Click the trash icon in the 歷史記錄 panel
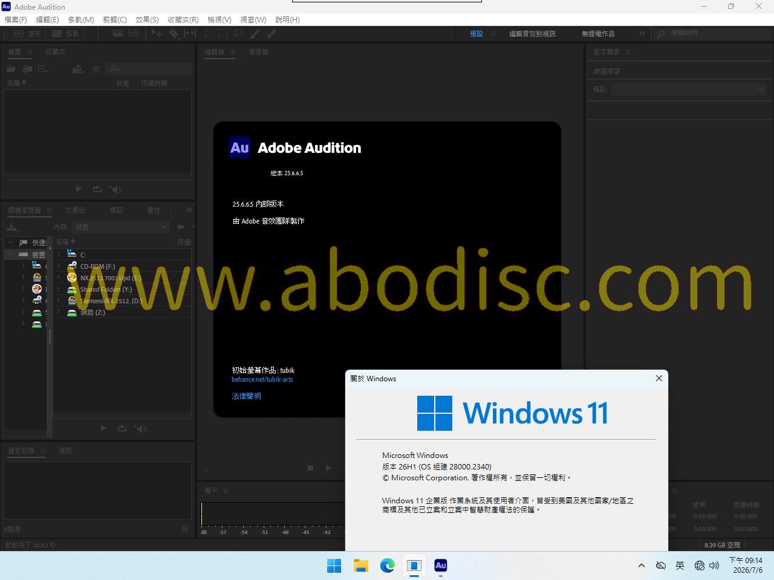 coord(184,529)
